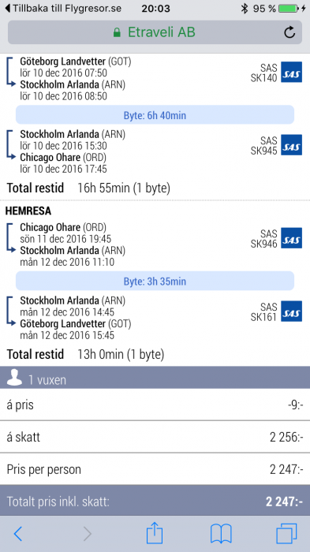Image resolution: width=310 pixels, height=552 pixels.
Task: Tap the browser back arrow
Action: pyautogui.click(x=18, y=534)
